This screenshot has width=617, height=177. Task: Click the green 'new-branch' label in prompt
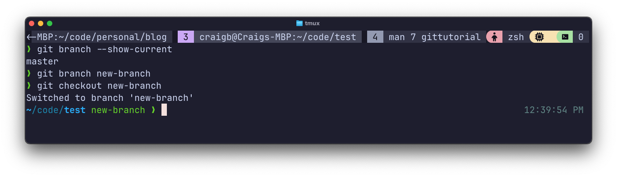pos(118,110)
